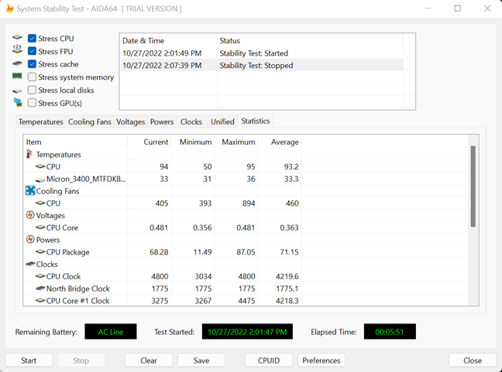This screenshot has width=502, height=372.
Task: Click the AIDA64 flame icon in title bar
Action: [x=9, y=9]
